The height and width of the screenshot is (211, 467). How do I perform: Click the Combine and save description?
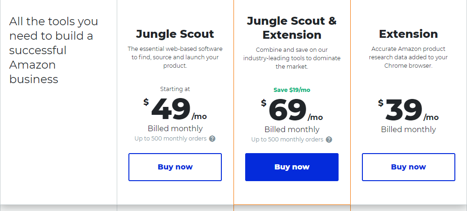tap(292, 58)
